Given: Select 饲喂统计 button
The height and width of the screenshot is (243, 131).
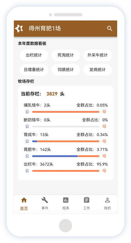Looking at the screenshot, I should pos(65,70).
